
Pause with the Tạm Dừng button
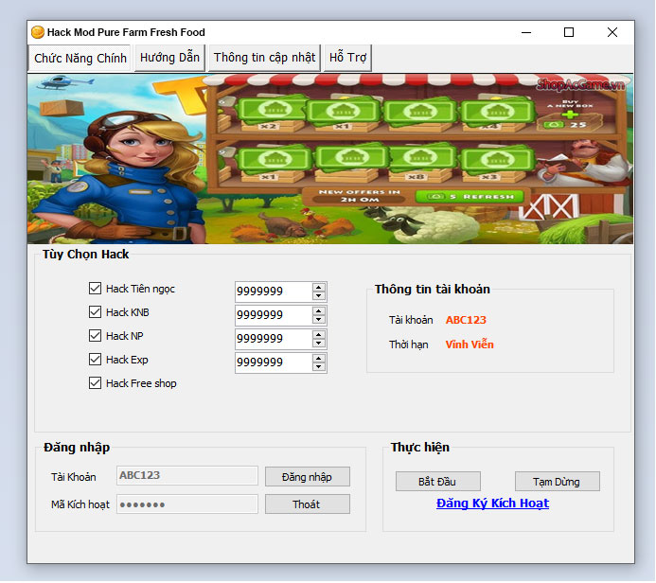[x=558, y=482]
